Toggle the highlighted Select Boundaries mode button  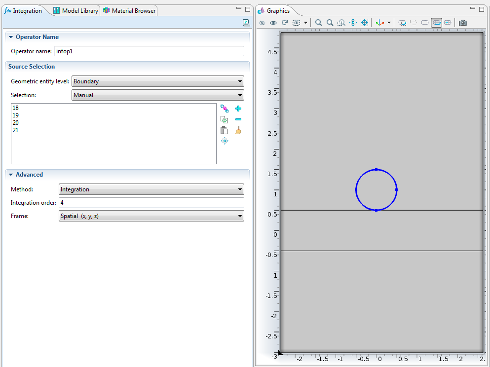pyautogui.click(x=436, y=23)
